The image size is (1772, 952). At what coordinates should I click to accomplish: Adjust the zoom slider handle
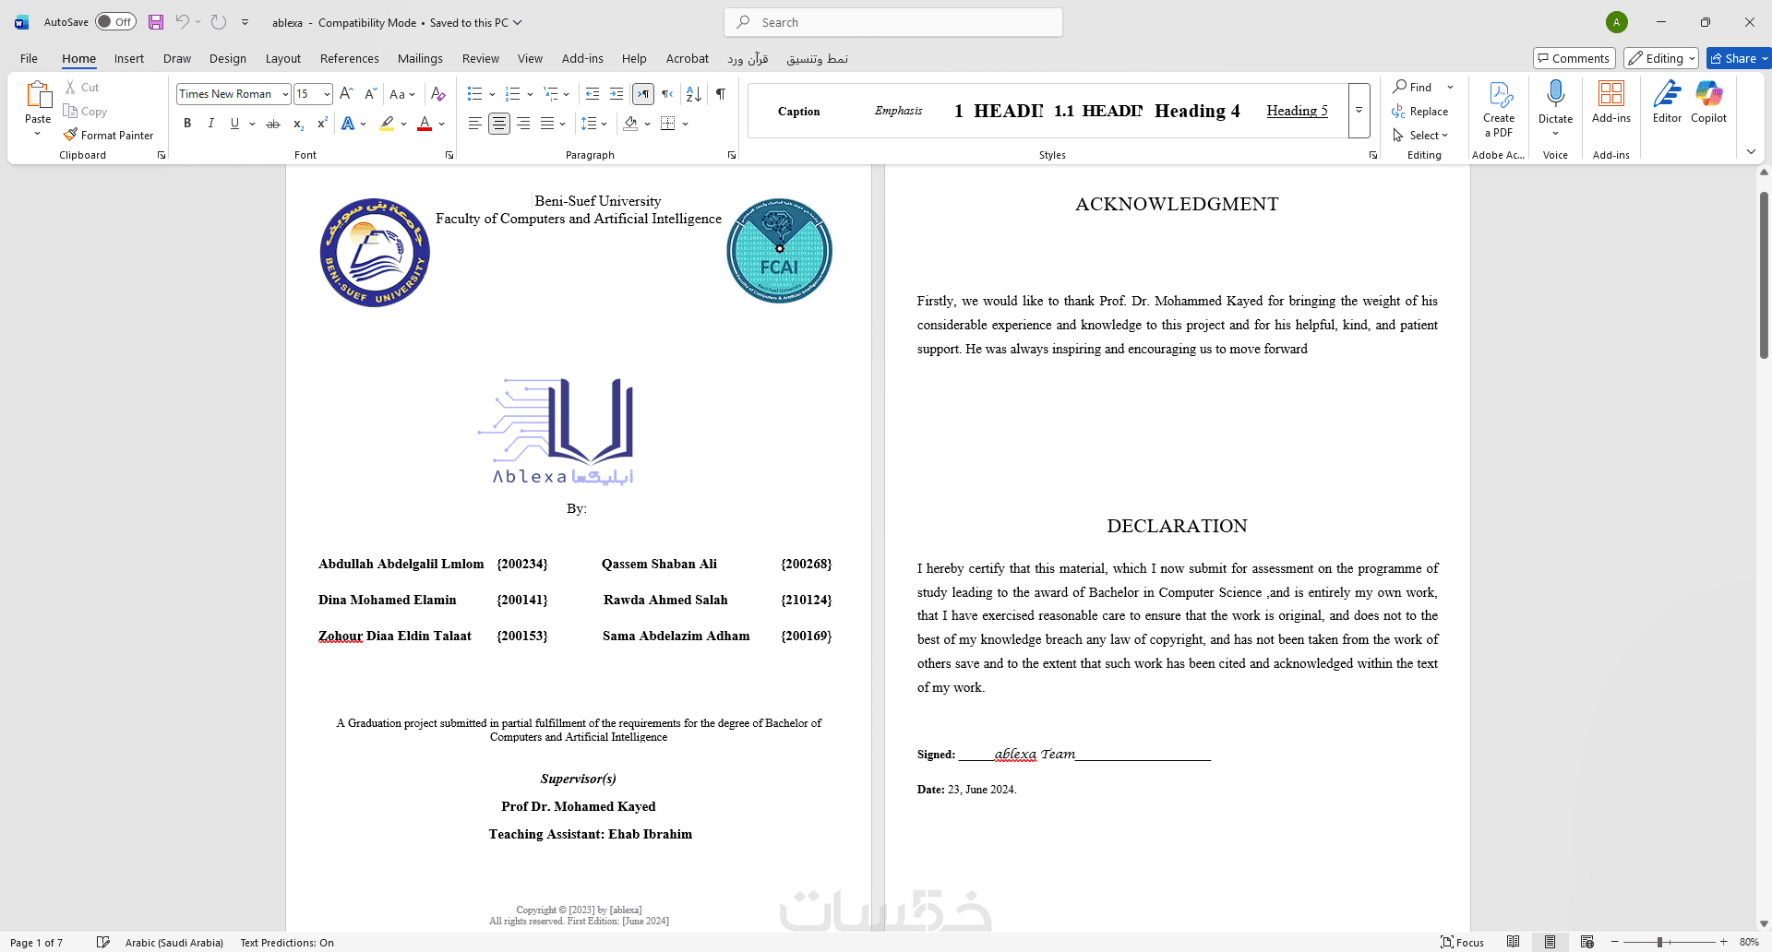[1659, 942]
